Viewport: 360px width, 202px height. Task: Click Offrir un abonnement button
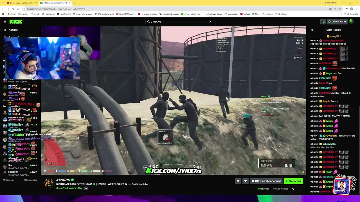[x=266, y=181]
